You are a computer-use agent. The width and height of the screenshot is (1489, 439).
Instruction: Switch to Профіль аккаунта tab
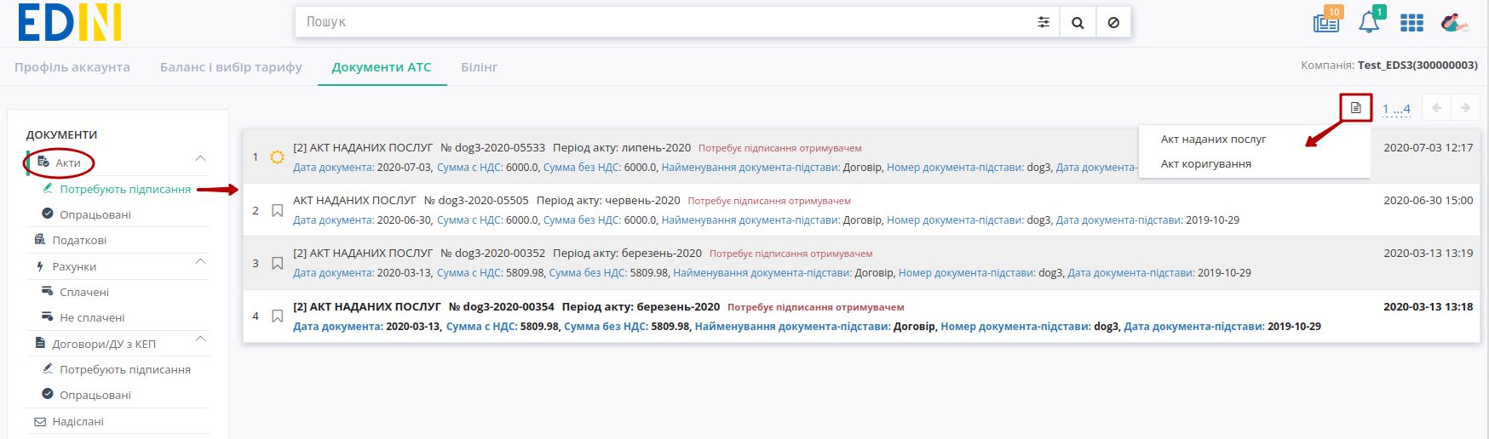pos(72,67)
